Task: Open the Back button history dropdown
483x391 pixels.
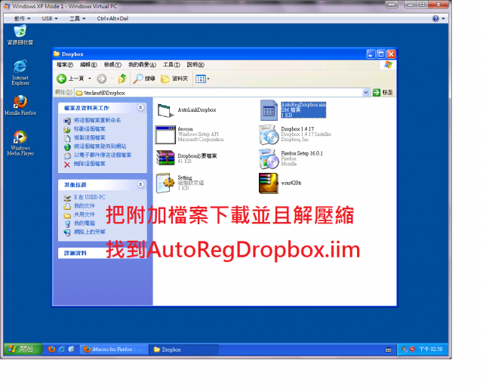Action: (x=90, y=79)
